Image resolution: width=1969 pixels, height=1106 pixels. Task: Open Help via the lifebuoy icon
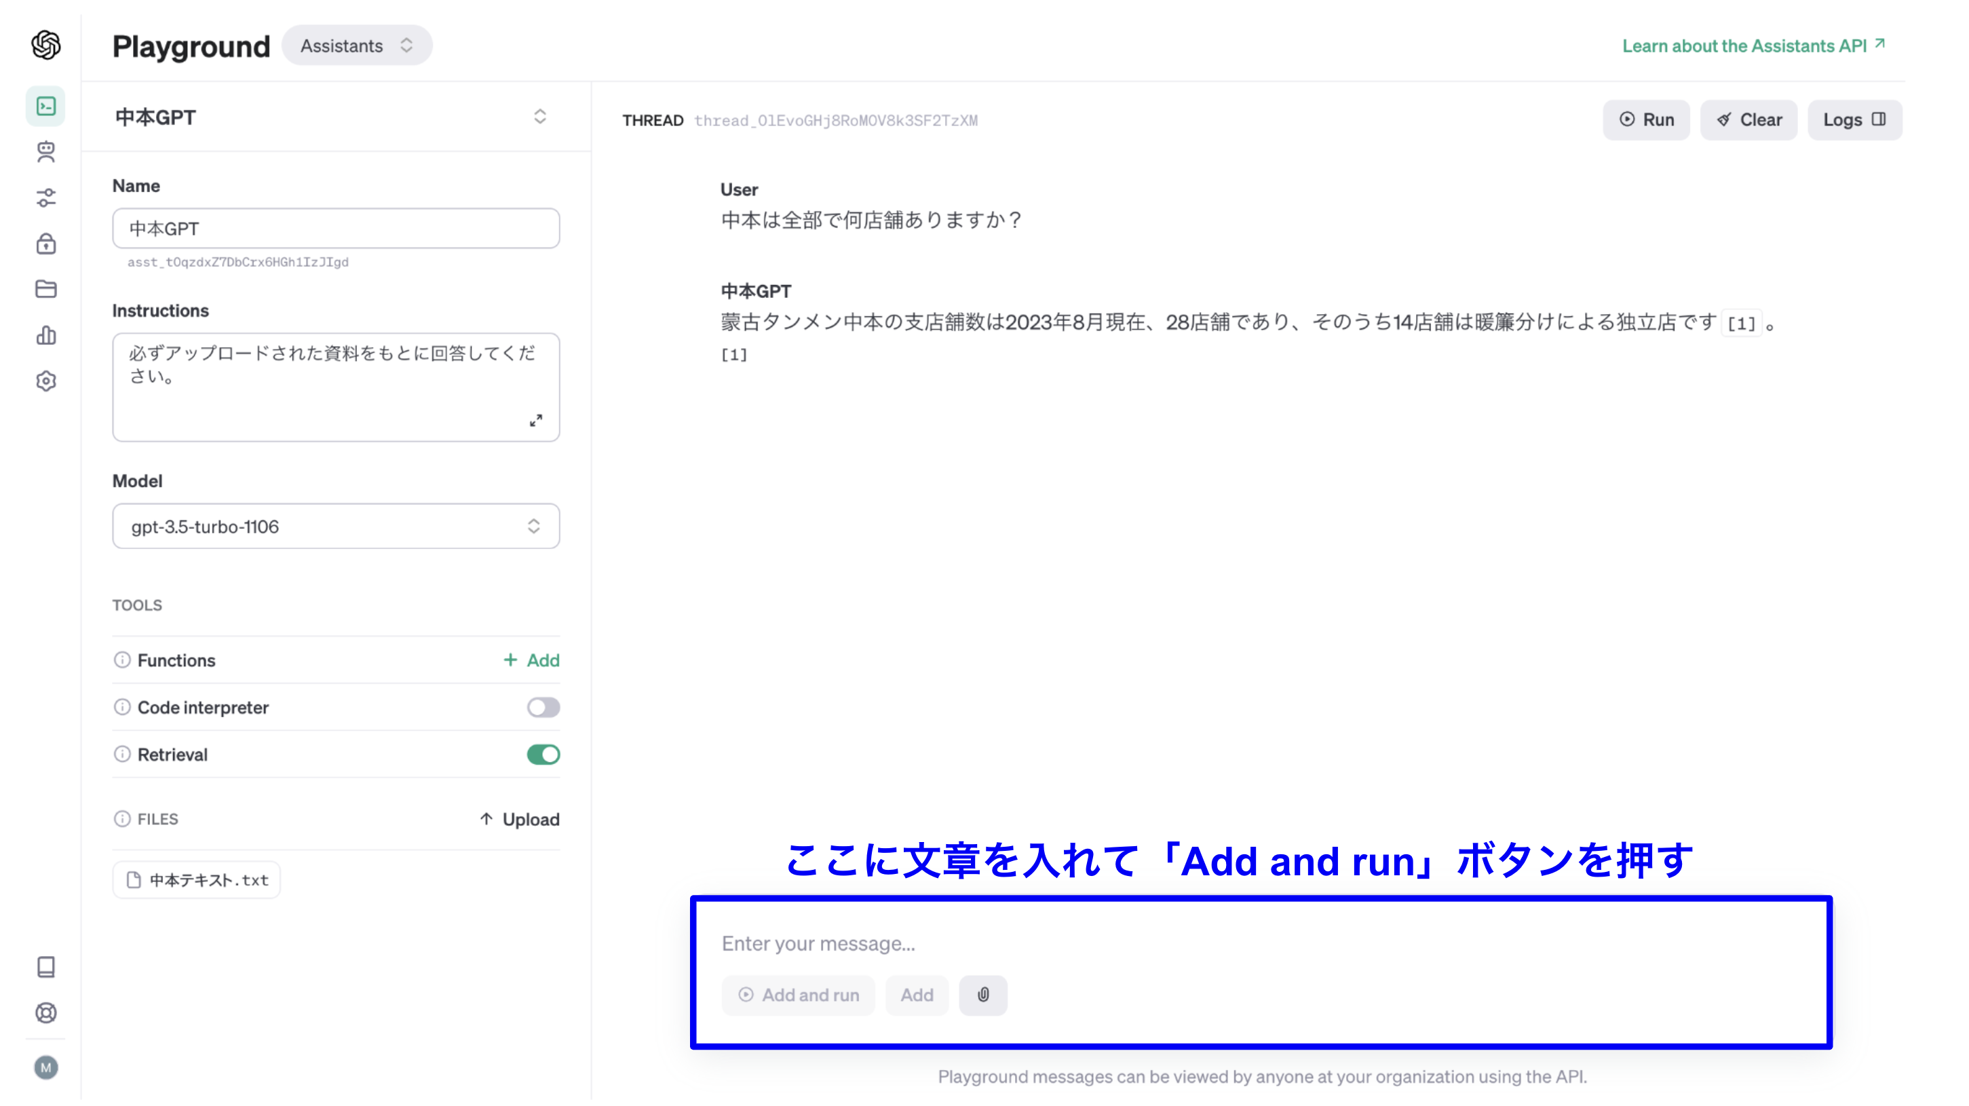click(46, 1014)
